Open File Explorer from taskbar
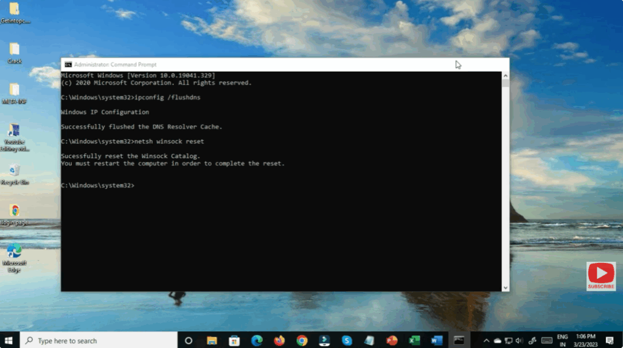 212,341
